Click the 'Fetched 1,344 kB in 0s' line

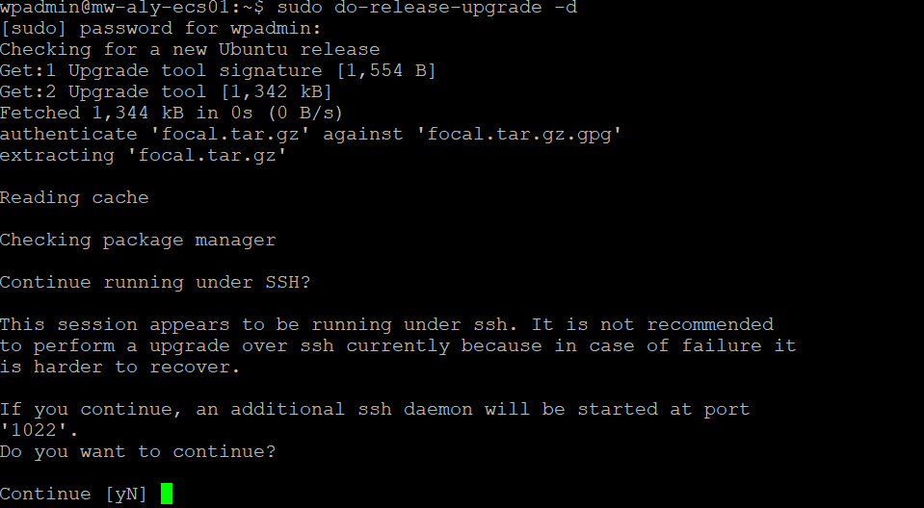172,113
